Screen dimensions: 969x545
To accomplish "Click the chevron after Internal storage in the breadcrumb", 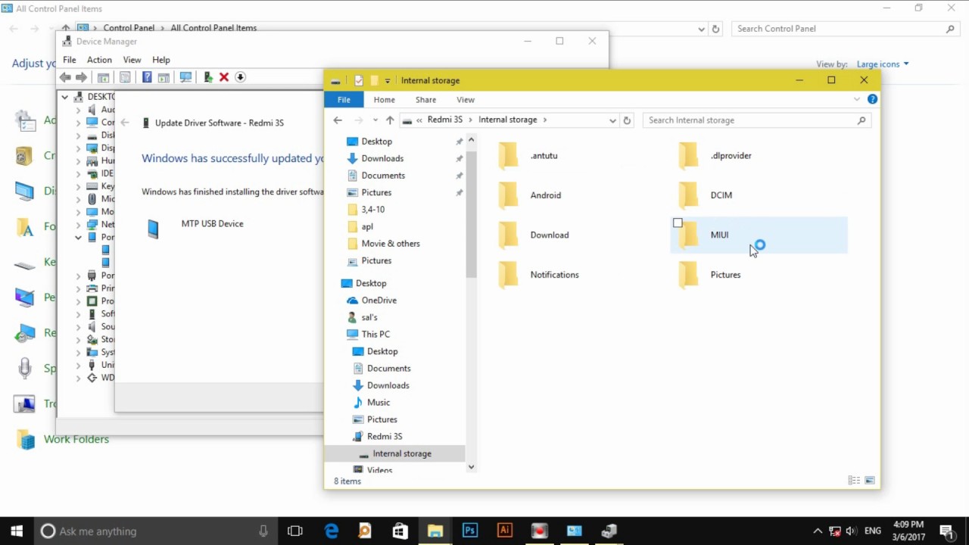I will (x=544, y=120).
